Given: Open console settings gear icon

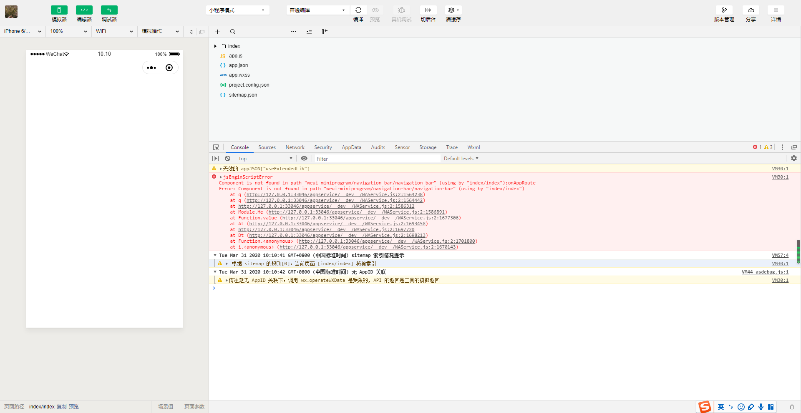Looking at the screenshot, I should pyautogui.click(x=794, y=159).
